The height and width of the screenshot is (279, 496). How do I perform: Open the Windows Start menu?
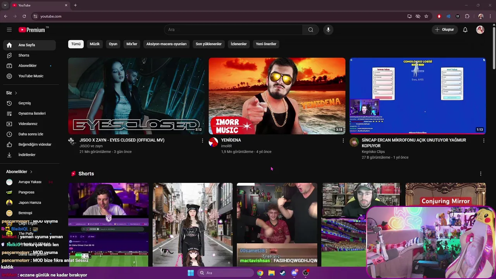191,273
